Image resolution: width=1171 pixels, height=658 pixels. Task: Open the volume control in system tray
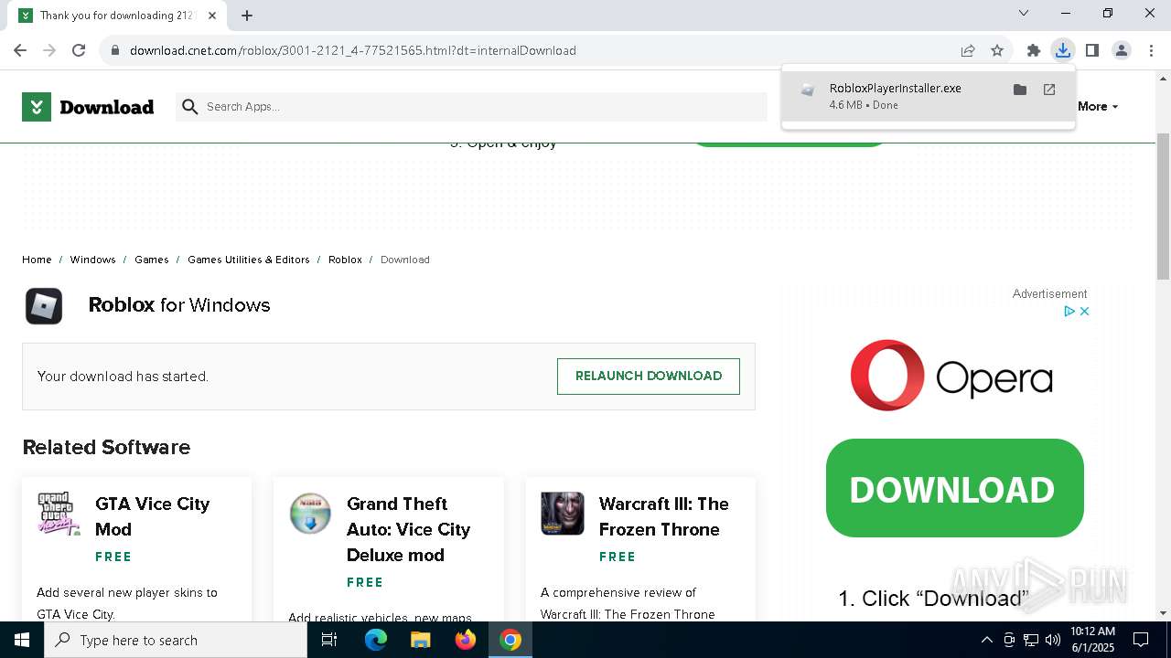point(1053,640)
